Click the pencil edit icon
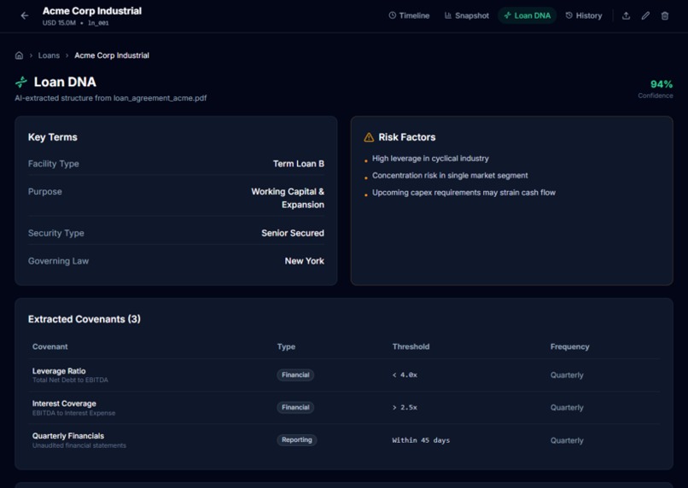This screenshot has height=488, width=688. [x=645, y=16]
